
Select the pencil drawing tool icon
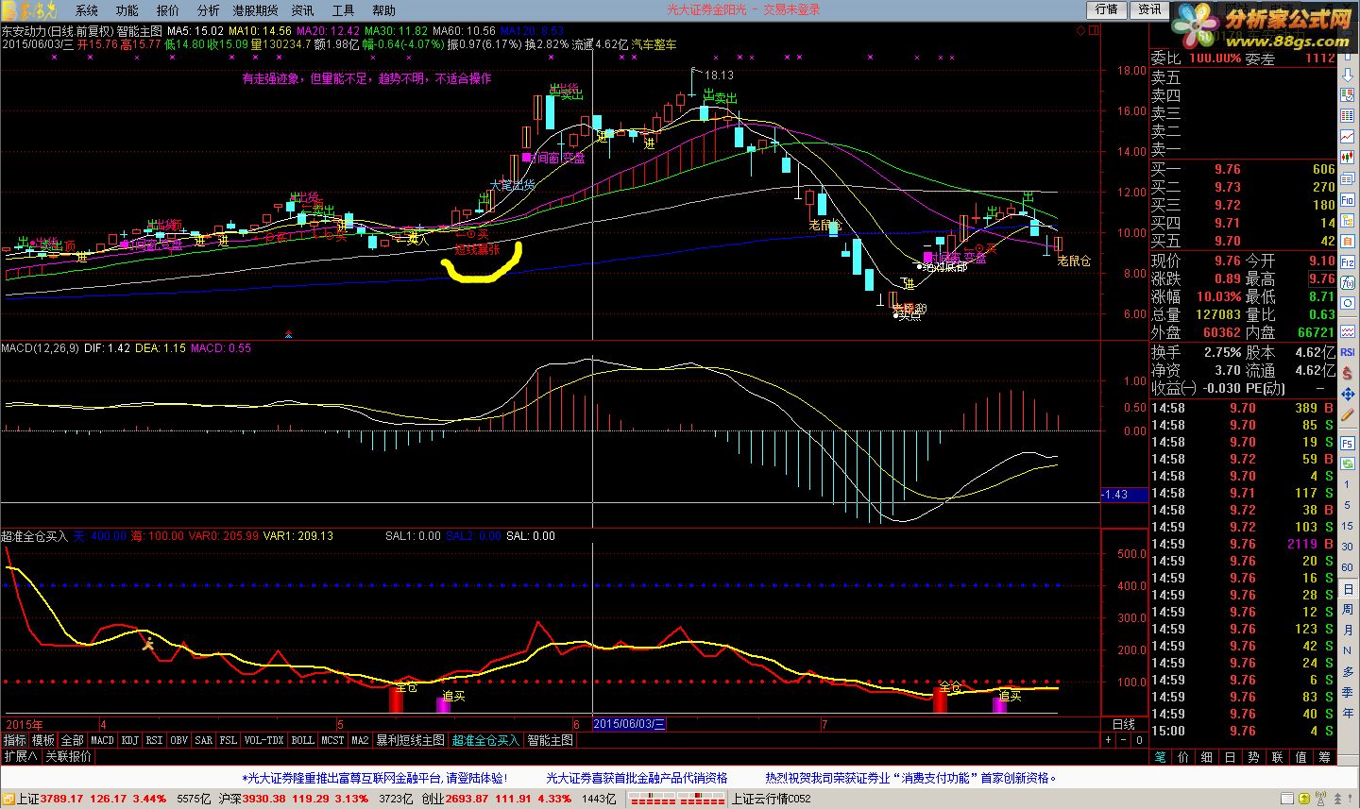click(1348, 414)
